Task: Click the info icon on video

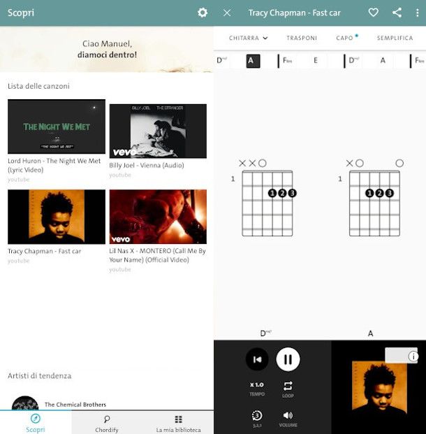Action: point(413,356)
